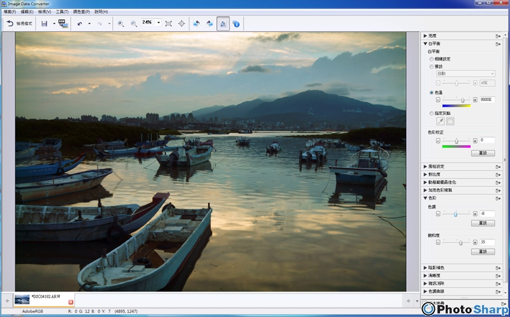Click the Fit to Window icon
Screen dimensions: 510x317
tap(168, 24)
